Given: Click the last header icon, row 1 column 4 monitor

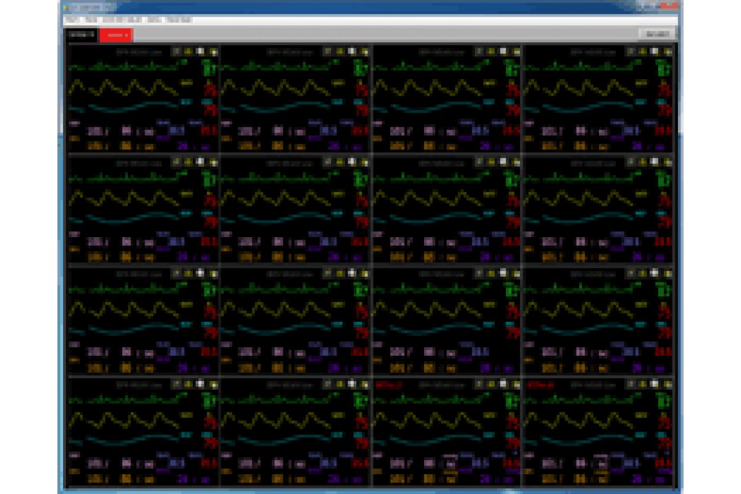Looking at the screenshot, I should click(668, 52).
